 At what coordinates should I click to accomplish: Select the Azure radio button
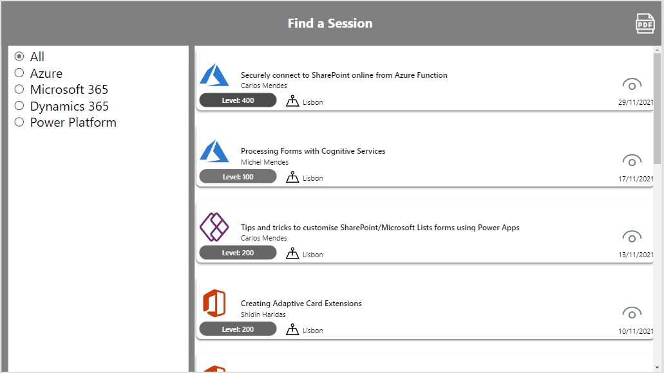point(19,73)
